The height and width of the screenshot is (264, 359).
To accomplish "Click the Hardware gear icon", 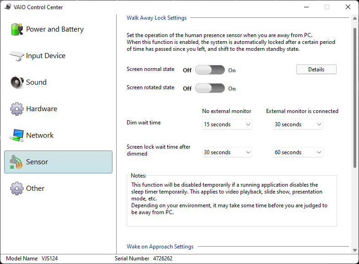I will 17,109.
